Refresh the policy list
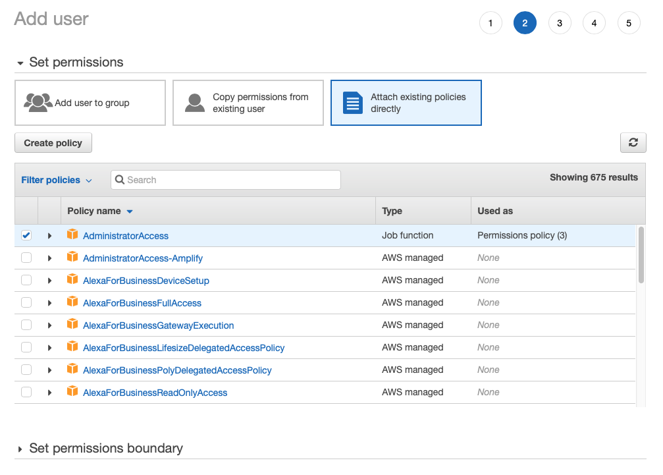Screen dimensions: 663x475 632,142
